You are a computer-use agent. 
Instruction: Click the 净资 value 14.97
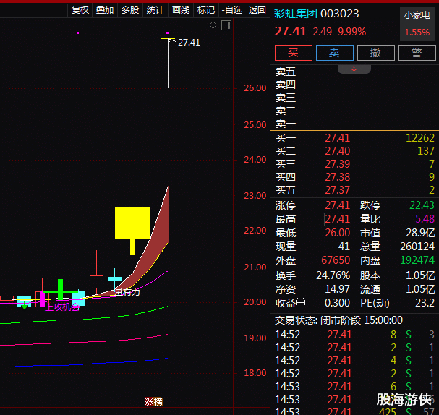pos(337,289)
